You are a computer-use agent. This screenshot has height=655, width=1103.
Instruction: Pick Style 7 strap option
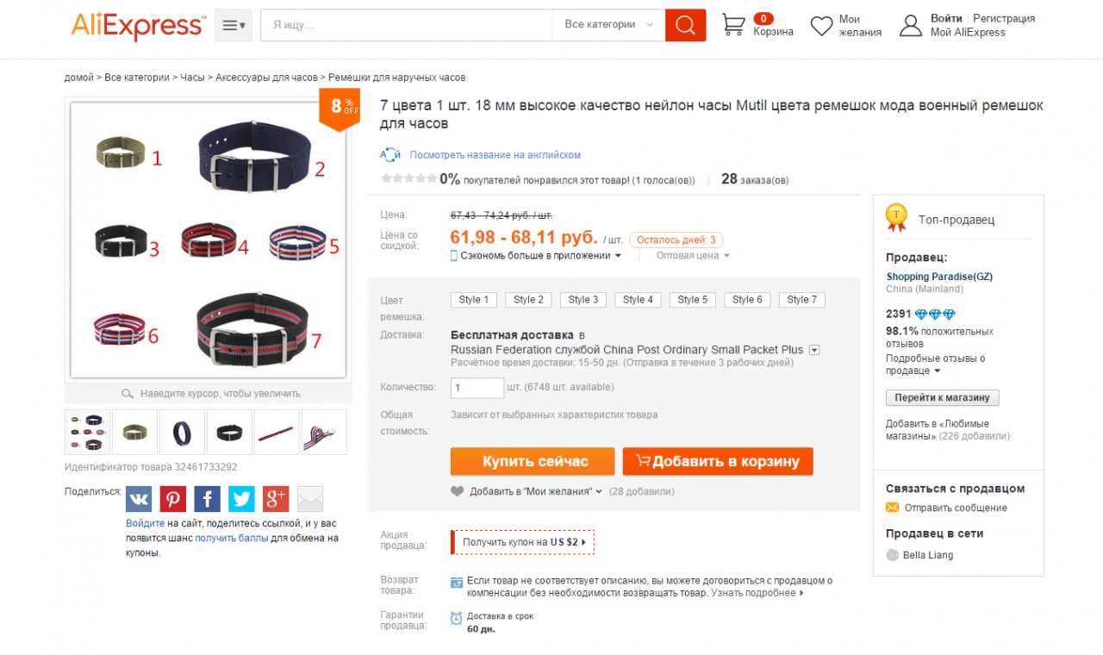pos(802,300)
